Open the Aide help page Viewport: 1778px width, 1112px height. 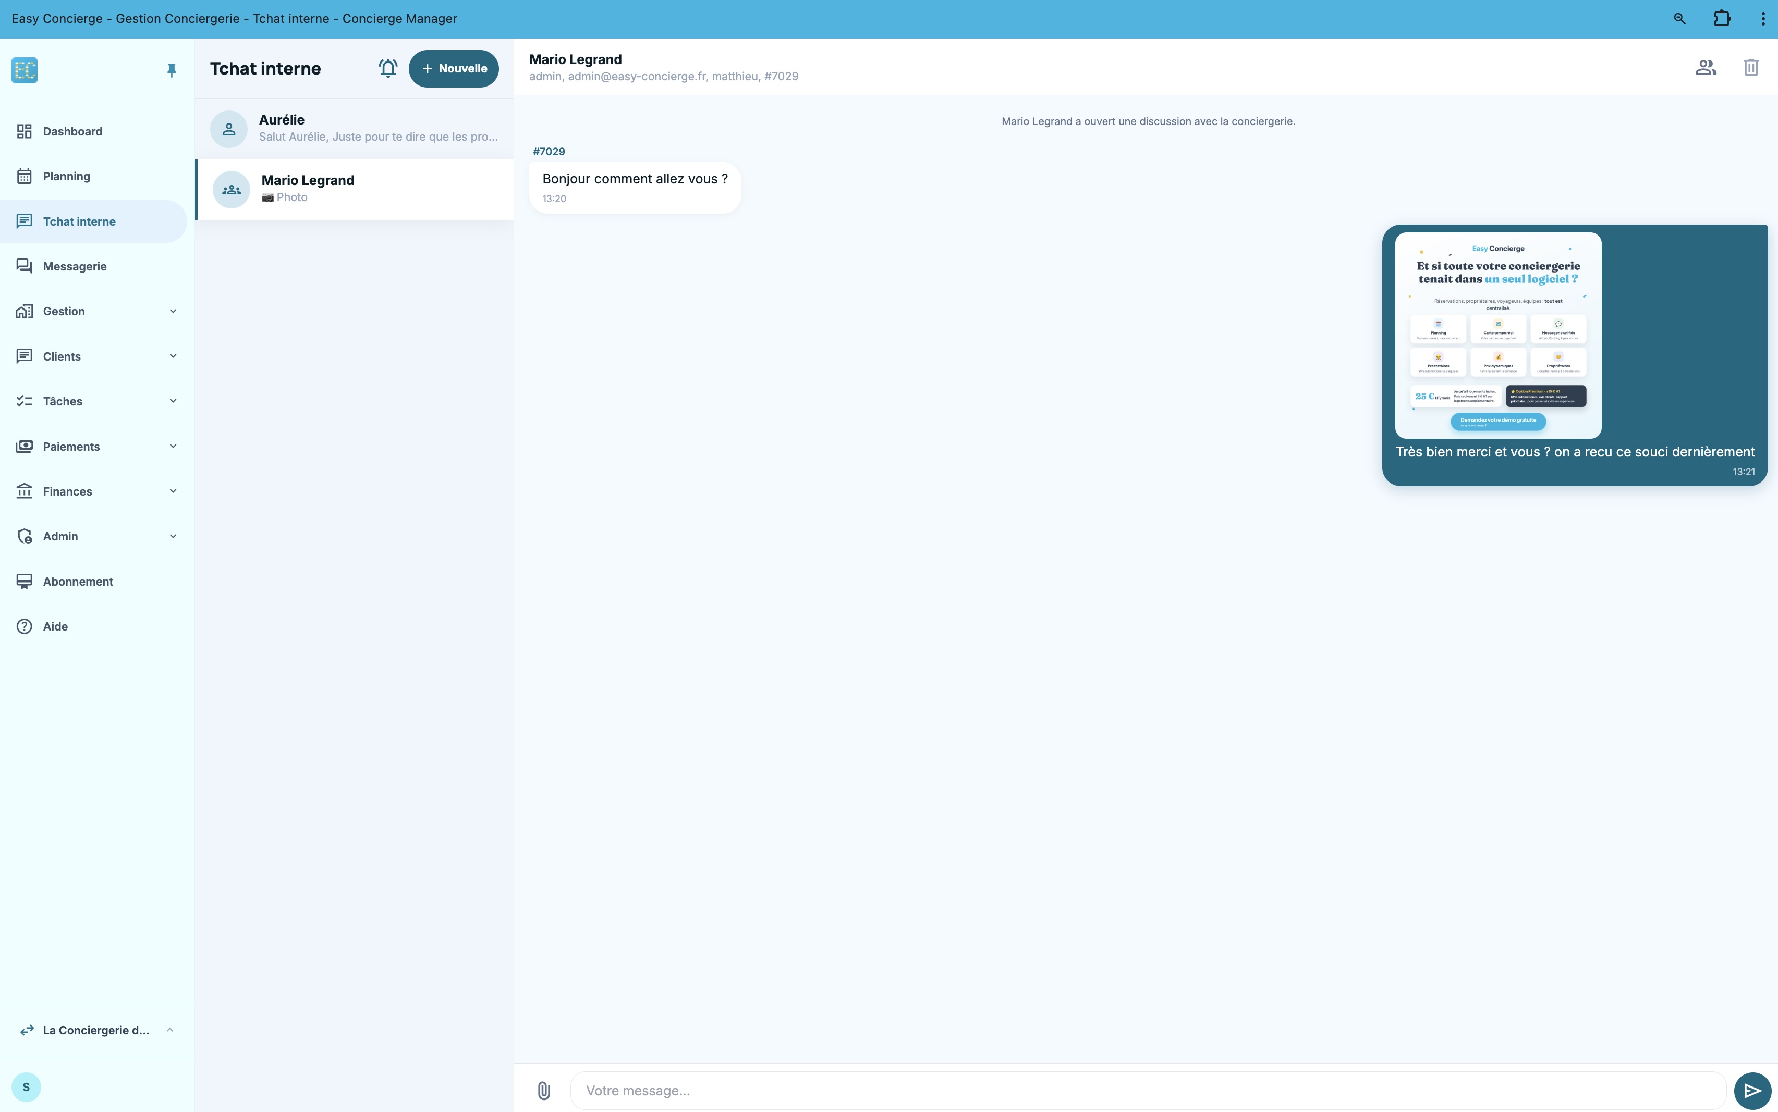point(93,626)
